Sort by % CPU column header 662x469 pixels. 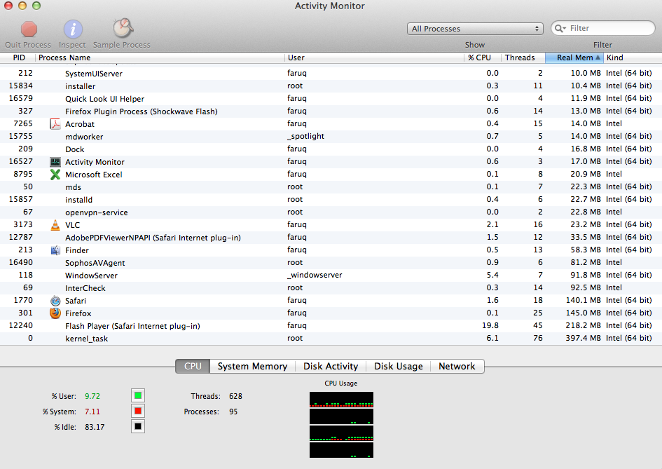tap(482, 57)
